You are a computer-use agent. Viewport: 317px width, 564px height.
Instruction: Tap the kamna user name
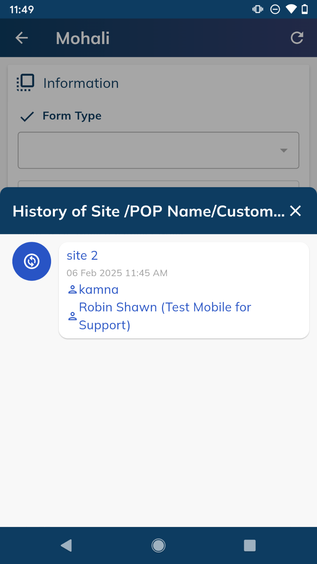click(99, 290)
